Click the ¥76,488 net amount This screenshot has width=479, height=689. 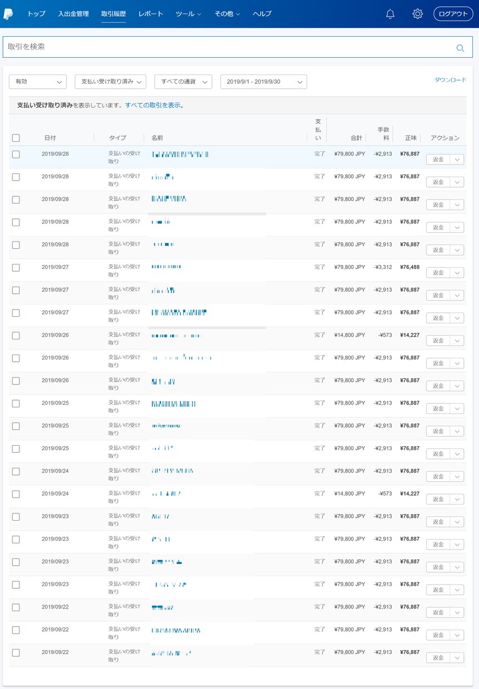(410, 267)
